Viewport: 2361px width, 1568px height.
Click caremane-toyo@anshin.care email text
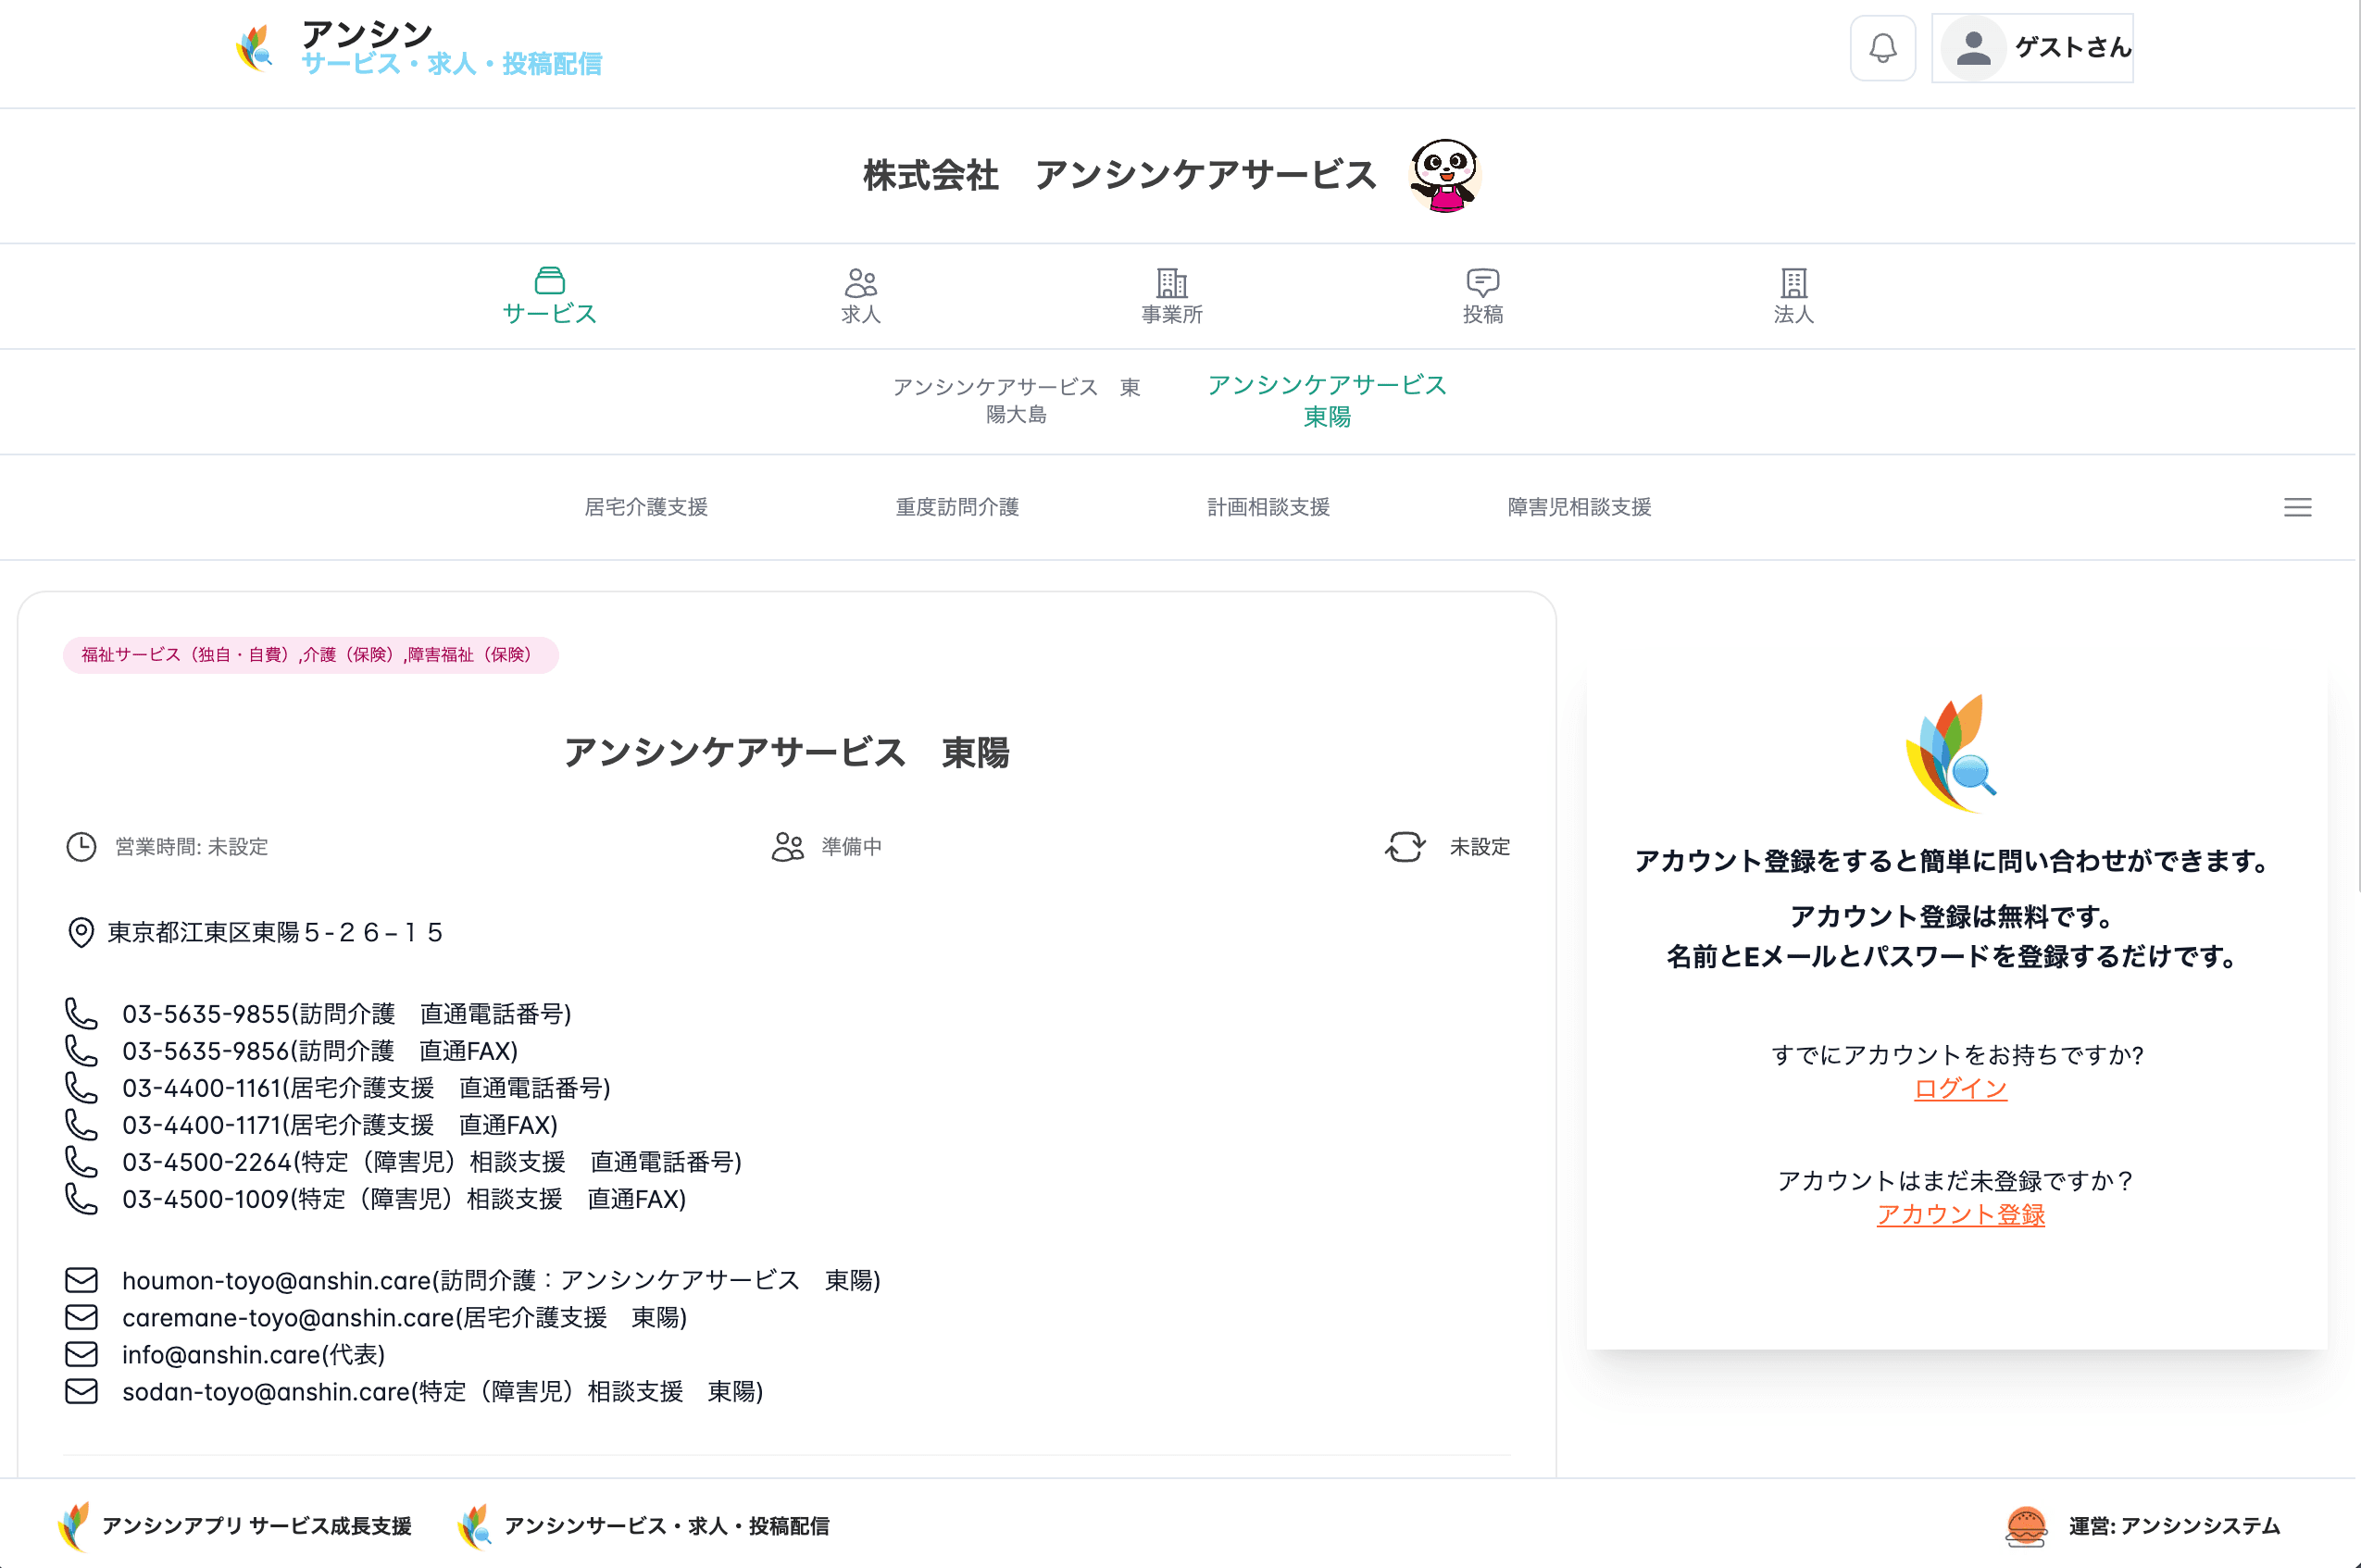tap(404, 1317)
